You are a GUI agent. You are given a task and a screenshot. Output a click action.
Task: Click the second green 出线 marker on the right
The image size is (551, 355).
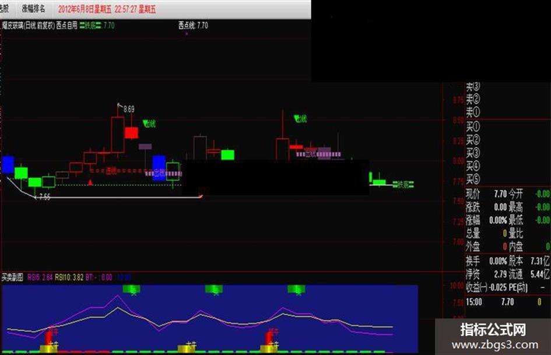[x=300, y=119]
